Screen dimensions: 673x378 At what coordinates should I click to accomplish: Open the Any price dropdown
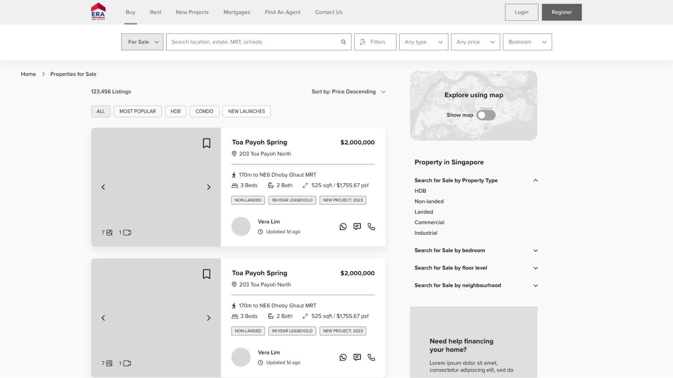475,42
